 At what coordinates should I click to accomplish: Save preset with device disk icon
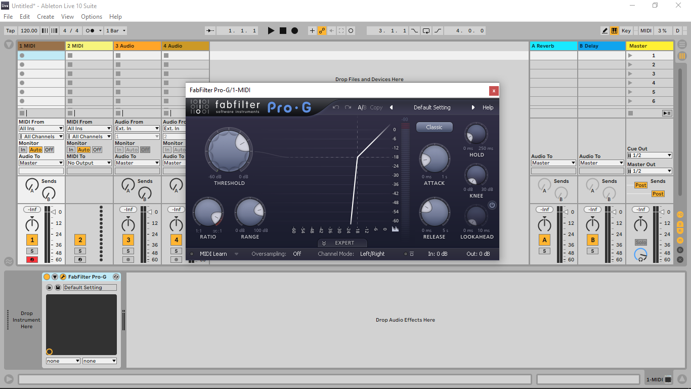58,288
